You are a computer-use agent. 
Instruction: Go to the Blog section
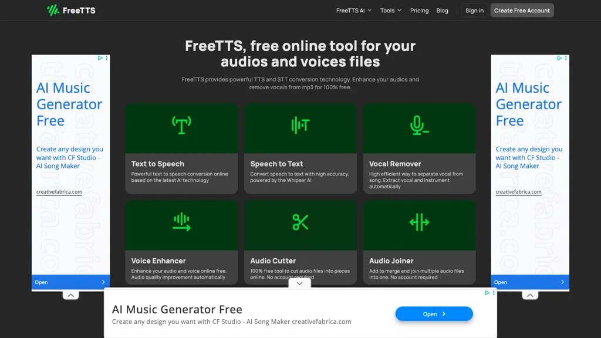442,10
